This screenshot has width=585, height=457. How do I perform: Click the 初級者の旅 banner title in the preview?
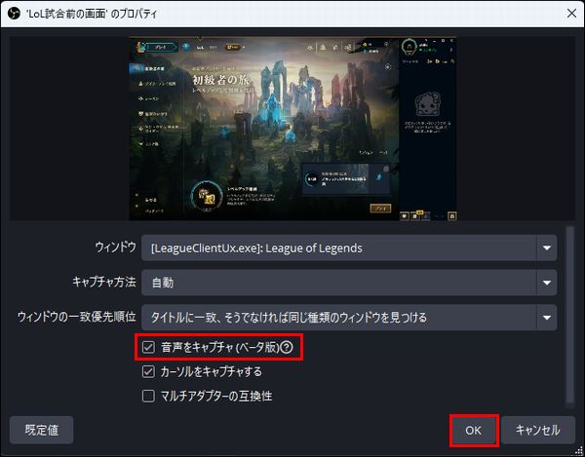click(x=220, y=79)
